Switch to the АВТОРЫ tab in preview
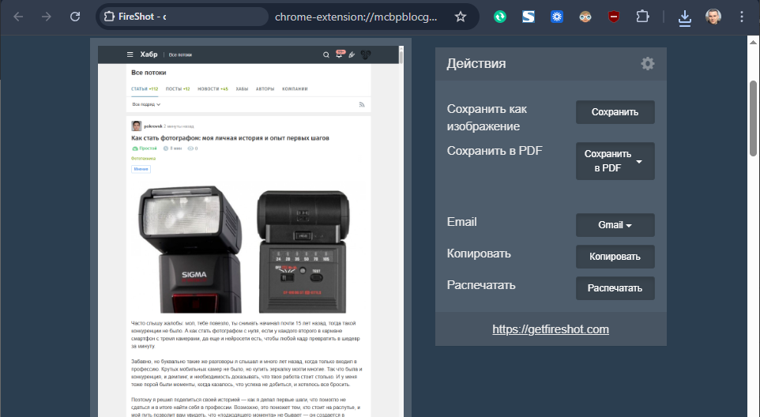Viewport: 760px width, 417px height. click(x=265, y=89)
